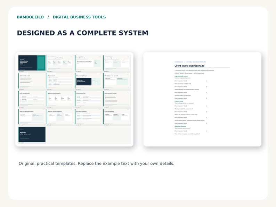This screenshot has width=276, height=207.
Task: Click the EDITABLE BUSINESS TEMPLATE header text
Action: point(196,62)
